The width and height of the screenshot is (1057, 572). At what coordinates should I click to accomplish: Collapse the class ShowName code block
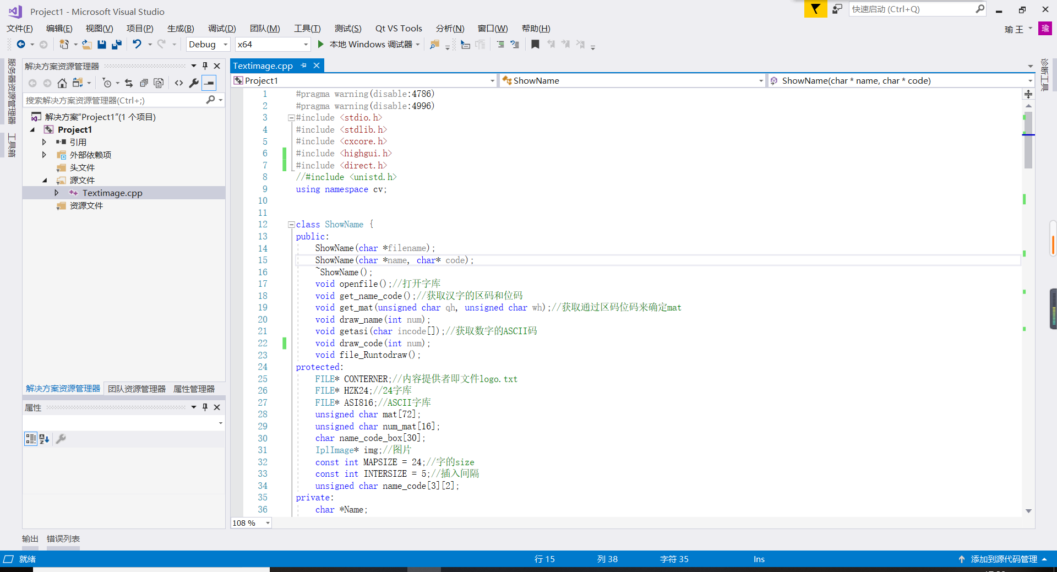pyautogui.click(x=291, y=225)
